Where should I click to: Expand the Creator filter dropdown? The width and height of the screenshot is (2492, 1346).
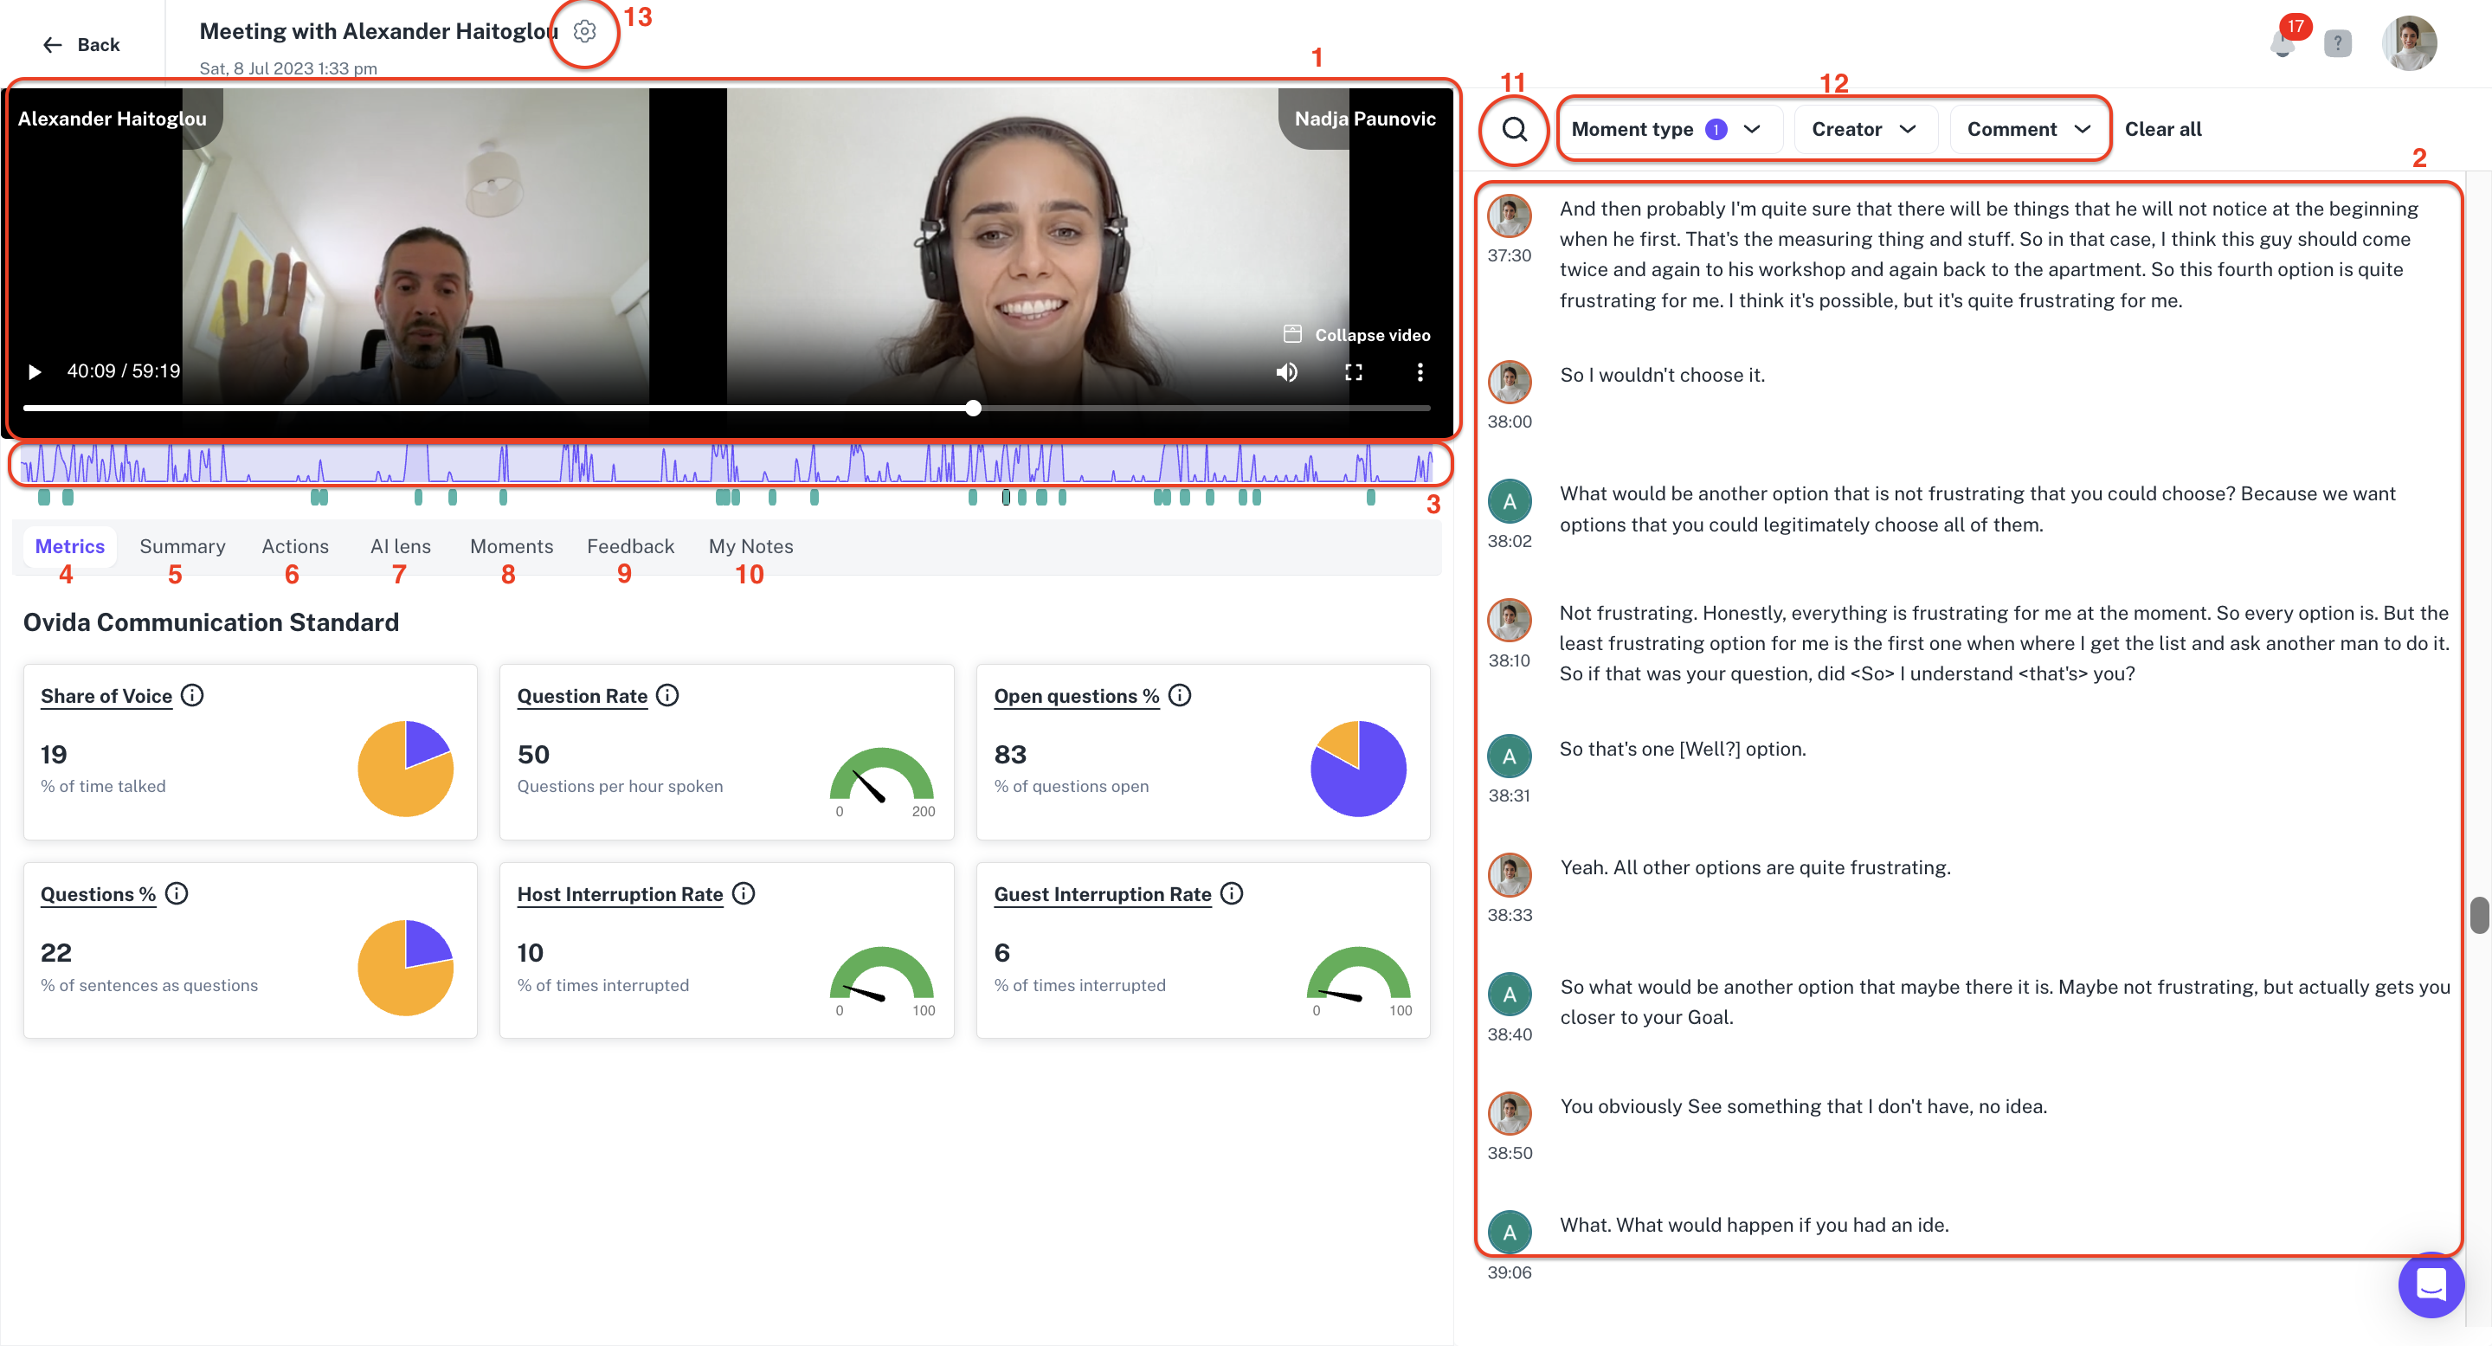coord(1864,130)
